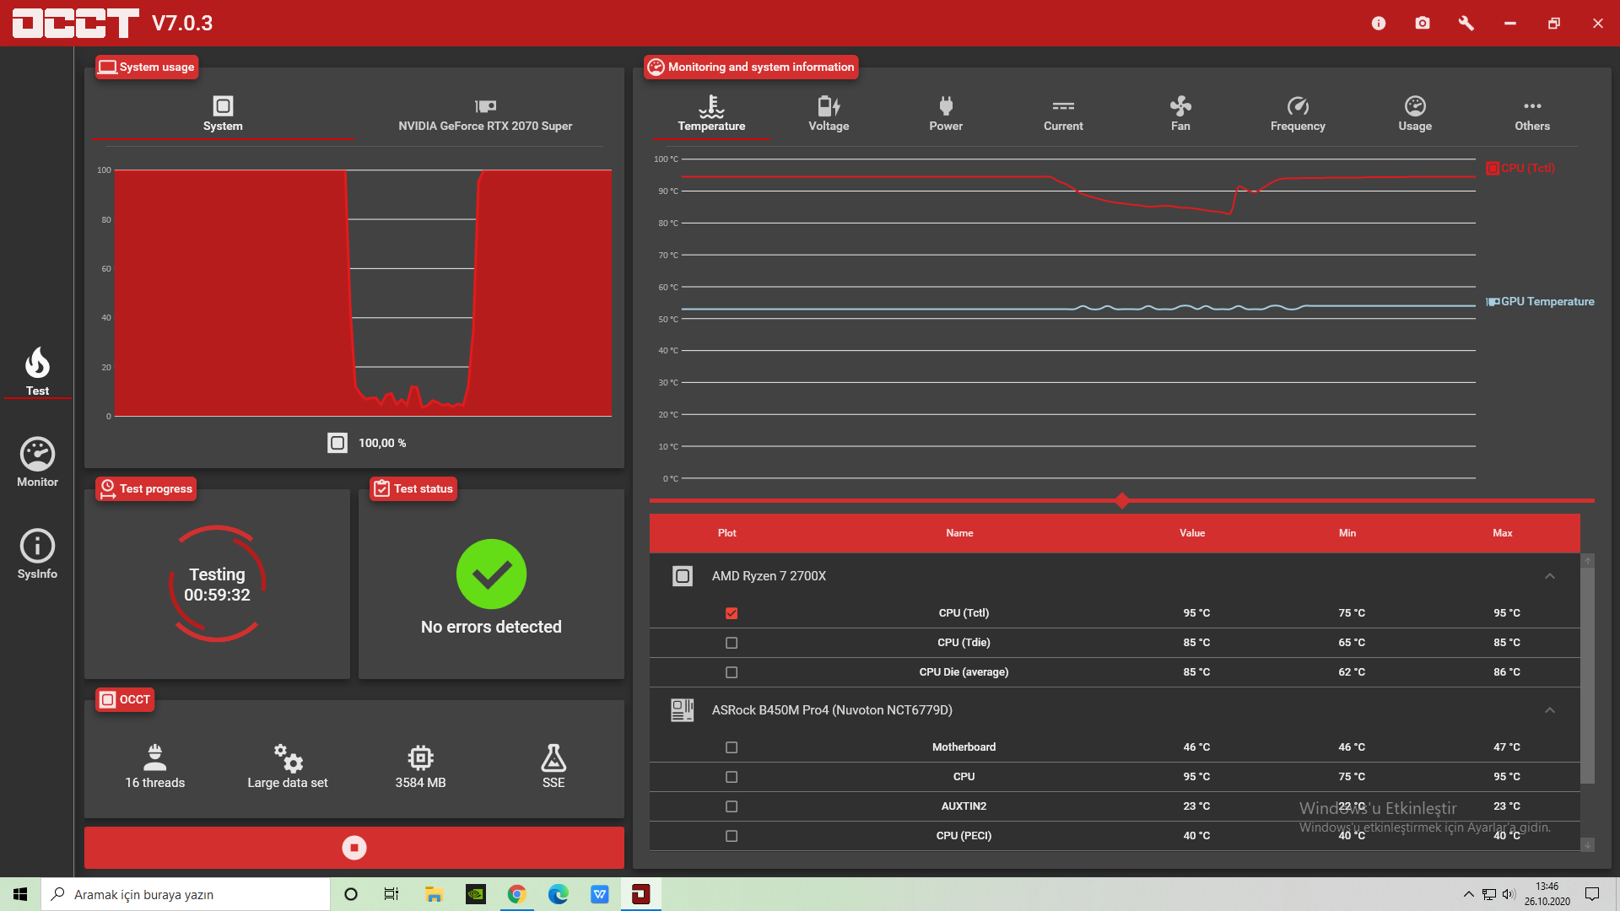1620x911 pixels.
Task: Focus the taskbar search box
Action: (186, 894)
